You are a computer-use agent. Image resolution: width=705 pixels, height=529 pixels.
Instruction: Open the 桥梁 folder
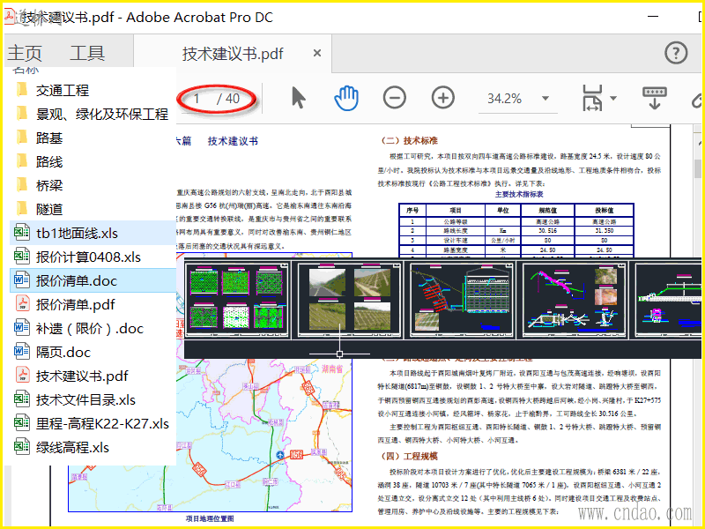tap(49, 185)
